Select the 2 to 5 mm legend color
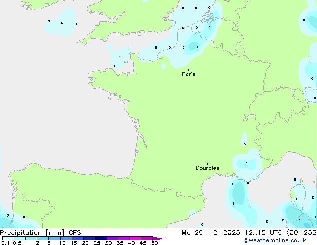Screen dimensions: 317x245 pyautogui.click(x=43, y=239)
